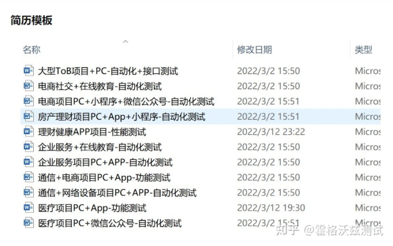Click Word icon of 通信+网络设备项目 file
The height and width of the screenshot is (246, 393).
[28, 193]
